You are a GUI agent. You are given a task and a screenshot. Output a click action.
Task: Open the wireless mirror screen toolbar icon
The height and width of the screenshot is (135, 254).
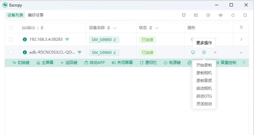click(183, 15)
